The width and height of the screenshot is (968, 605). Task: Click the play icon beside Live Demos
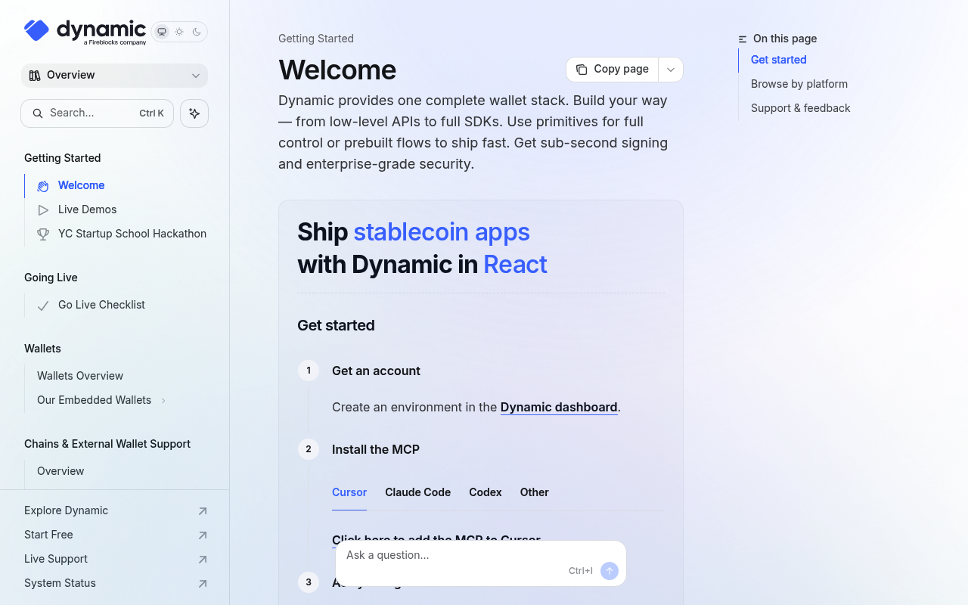(43, 210)
